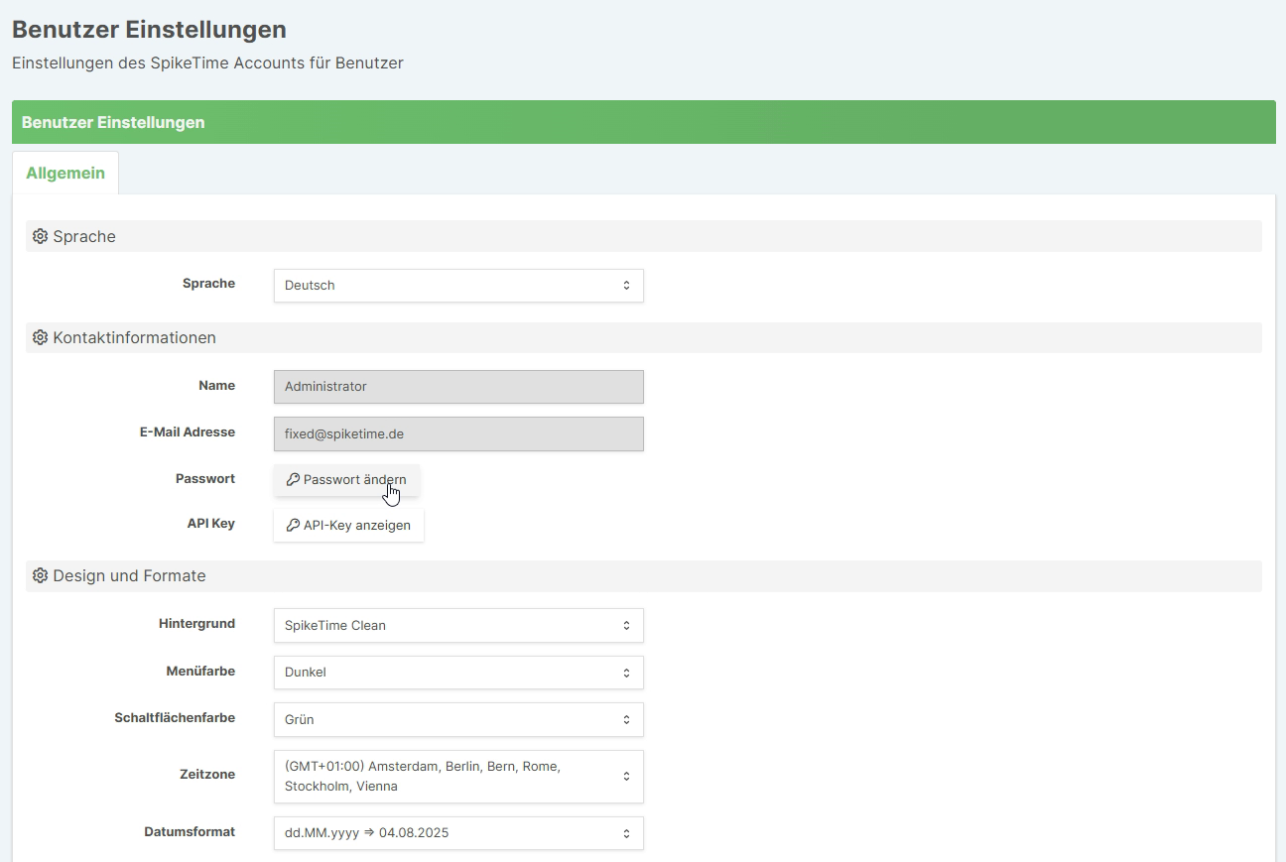Viewport: 1286px width, 862px height.
Task: Click the gear icon beside Sprache heading
Action: tap(40, 237)
